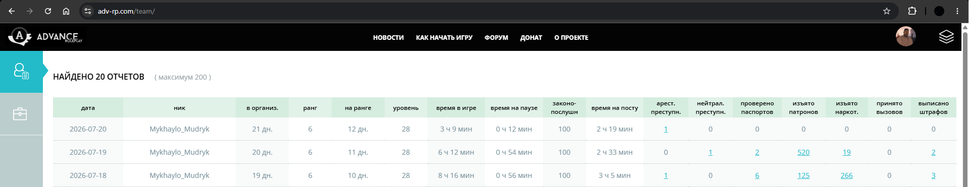This screenshot has height=187, width=969.
Task: Click the 'арест. преступн.' column header
Action: click(666, 107)
